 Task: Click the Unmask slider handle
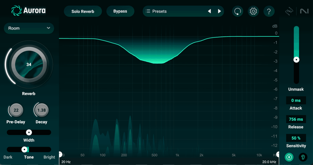pyautogui.click(x=296, y=59)
